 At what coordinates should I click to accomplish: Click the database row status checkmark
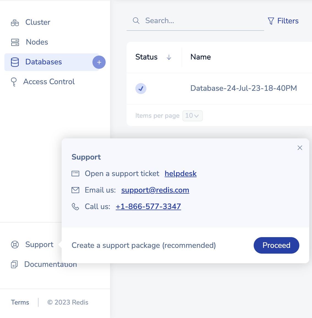(x=141, y=89)
